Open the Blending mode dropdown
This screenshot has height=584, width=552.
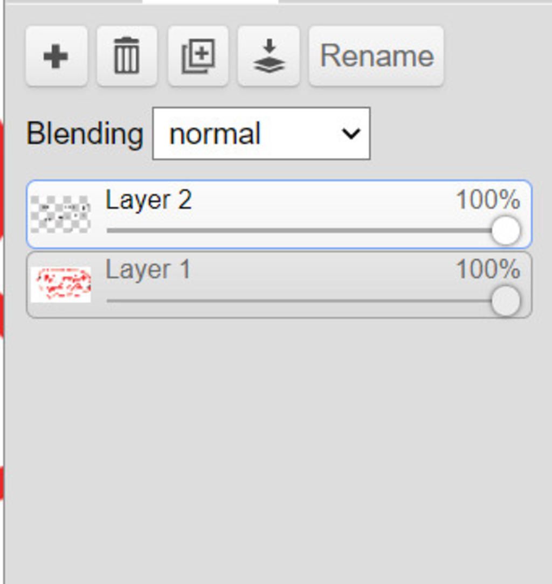[x=261, y=134]
